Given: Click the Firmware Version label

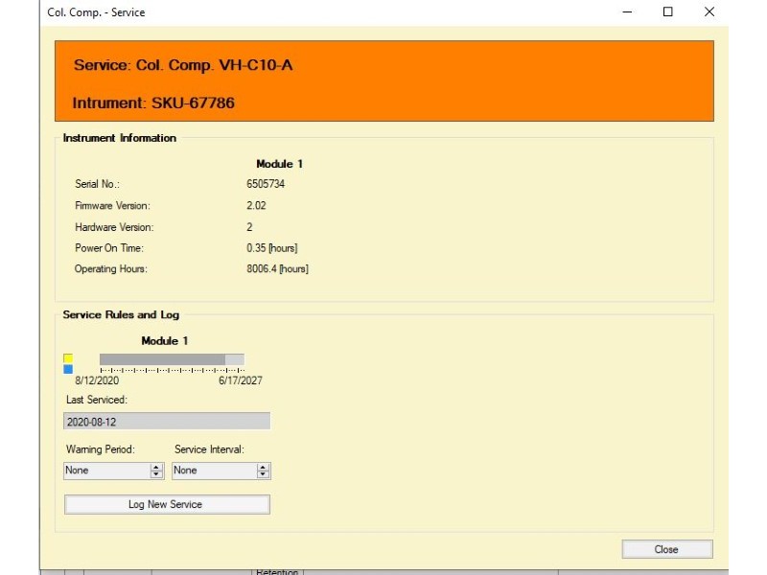Looking at the screenshot, I should pyautogui.click(x=112, y=205).
